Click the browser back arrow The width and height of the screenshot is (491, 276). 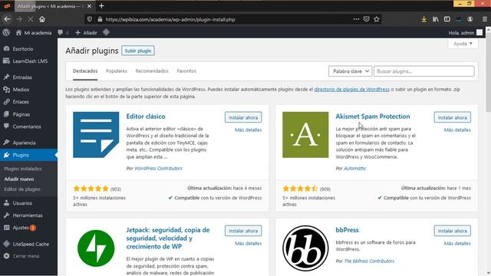pos(7,19)
